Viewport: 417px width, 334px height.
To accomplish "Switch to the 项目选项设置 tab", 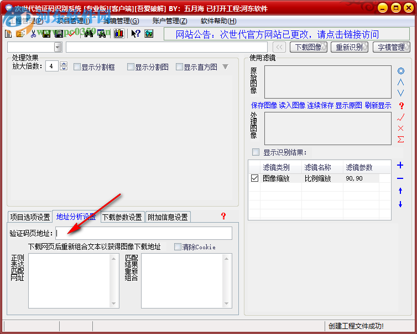I will (30, 217).
